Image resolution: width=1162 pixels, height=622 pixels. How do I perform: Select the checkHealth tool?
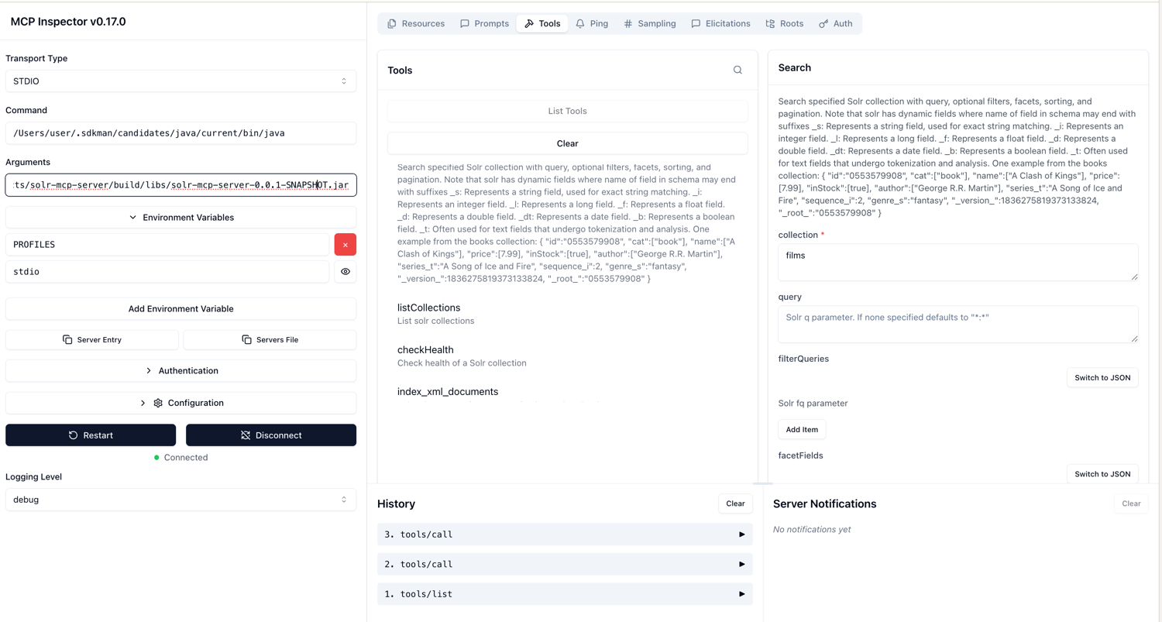567,356
